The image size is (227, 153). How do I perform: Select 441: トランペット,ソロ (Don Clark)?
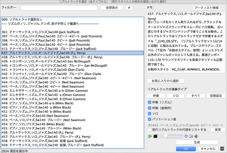[72, 70]
